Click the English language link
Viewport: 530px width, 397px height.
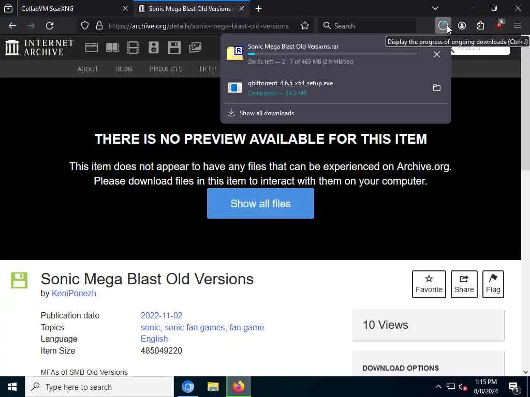[154, 339]
